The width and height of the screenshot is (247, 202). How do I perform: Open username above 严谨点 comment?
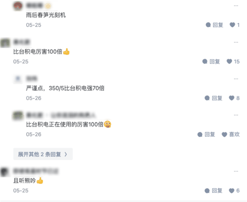point(32,78)
